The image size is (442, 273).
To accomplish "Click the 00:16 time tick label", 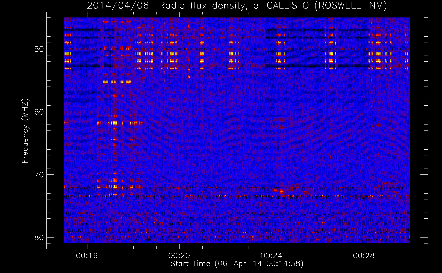I will (x=87, y=256).
